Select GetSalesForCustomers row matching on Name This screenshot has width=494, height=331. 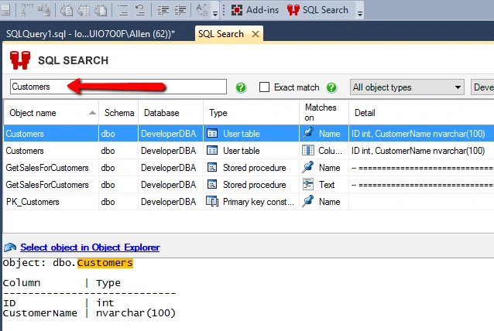click(x=249, y=168)
